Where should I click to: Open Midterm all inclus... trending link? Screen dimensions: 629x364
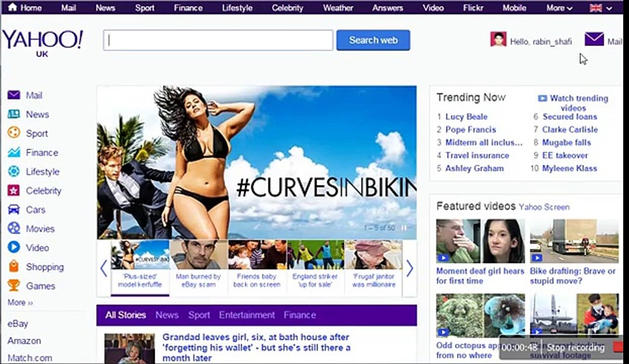(484, 143)
